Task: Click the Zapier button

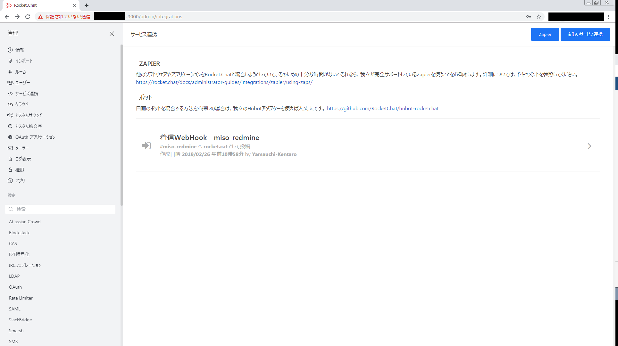Action: click(545, 34)
